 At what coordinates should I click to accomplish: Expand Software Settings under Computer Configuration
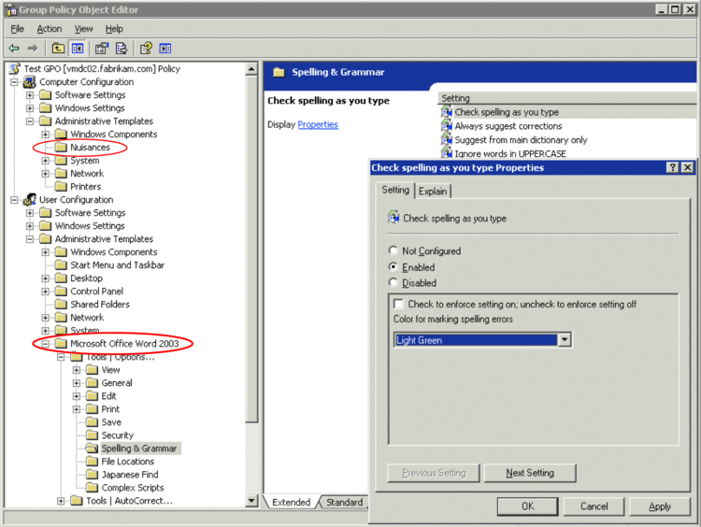pos(30,95)
